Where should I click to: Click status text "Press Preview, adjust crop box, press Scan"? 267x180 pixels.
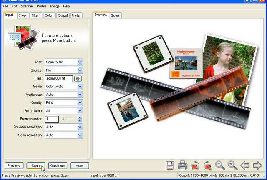click(x=35, y=175)
